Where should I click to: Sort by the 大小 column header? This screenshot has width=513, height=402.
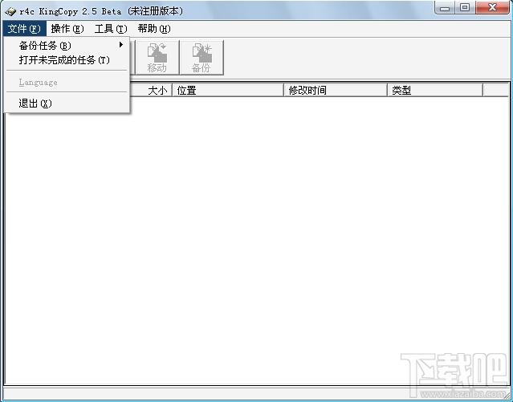(150, 91)
